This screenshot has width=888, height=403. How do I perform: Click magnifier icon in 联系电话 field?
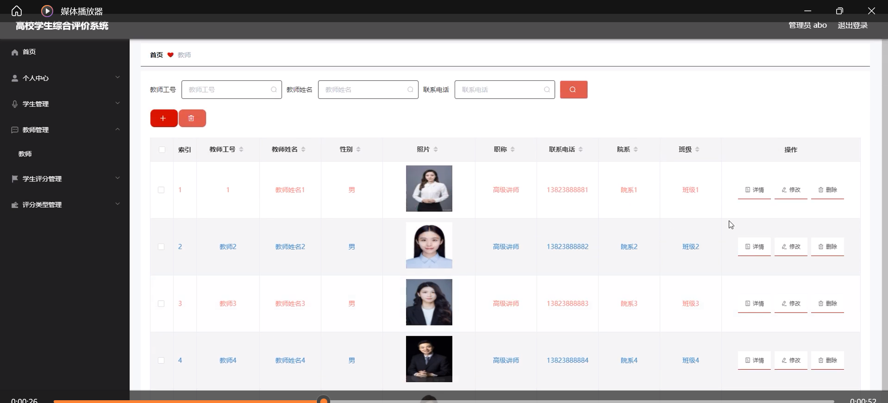point(547,90)
